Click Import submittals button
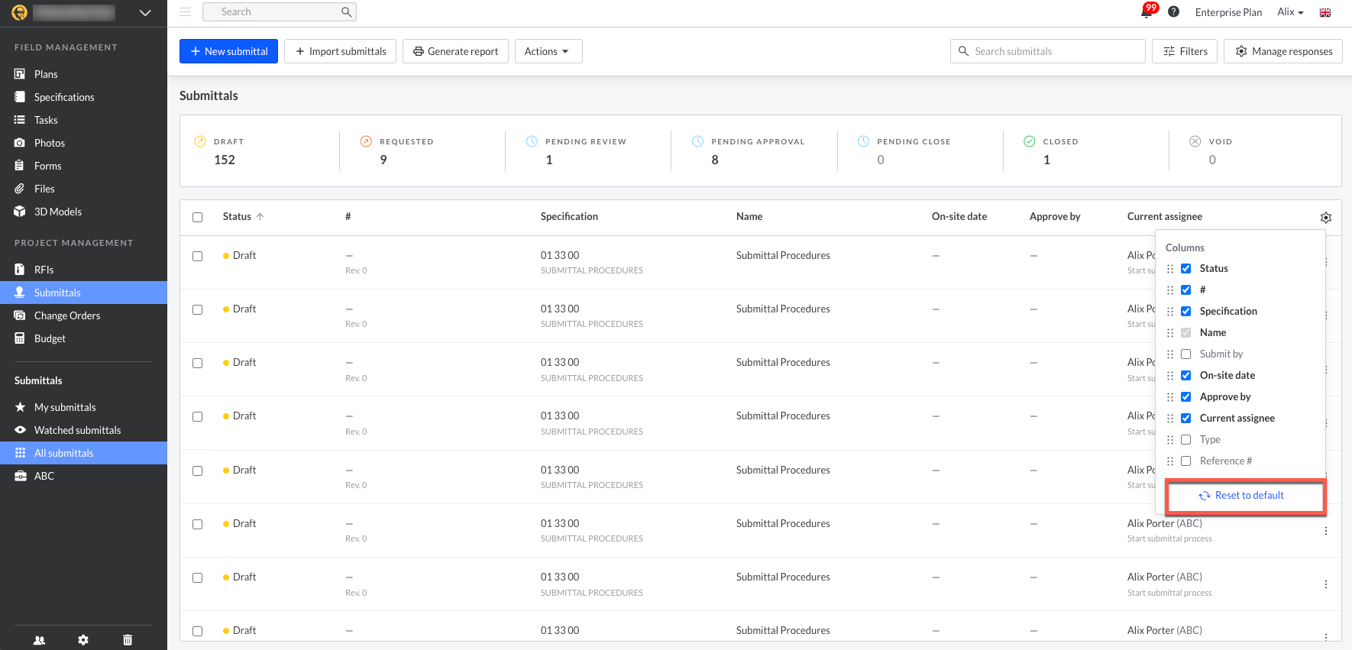The height and width of the screenshot is (650, 1352). tap(340, 51)
